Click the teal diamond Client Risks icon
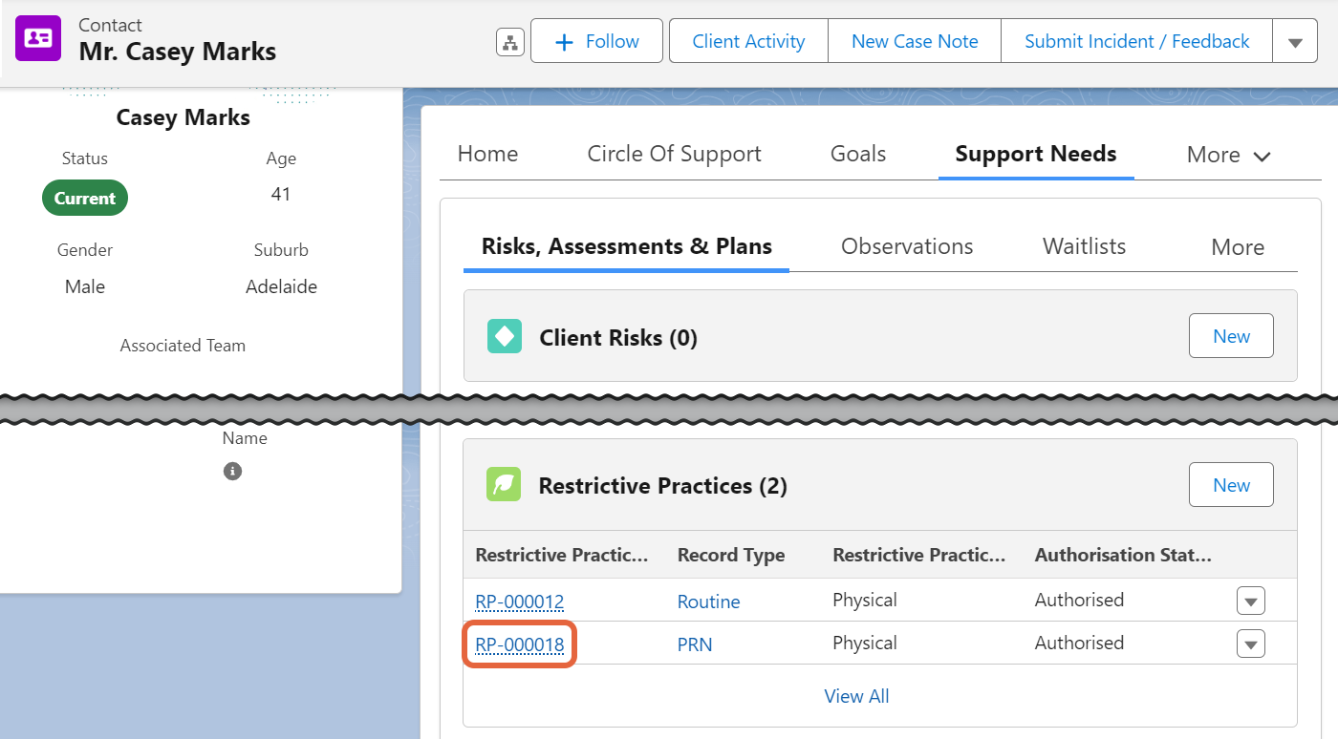The image size is (1338, 739). pyautogui.click(x=504, y=335)
